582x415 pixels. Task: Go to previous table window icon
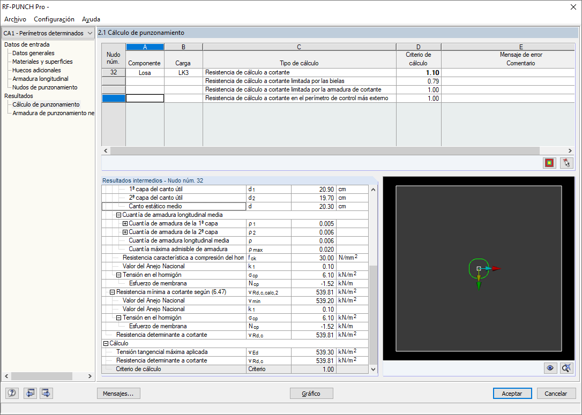(x=29, y=393)
